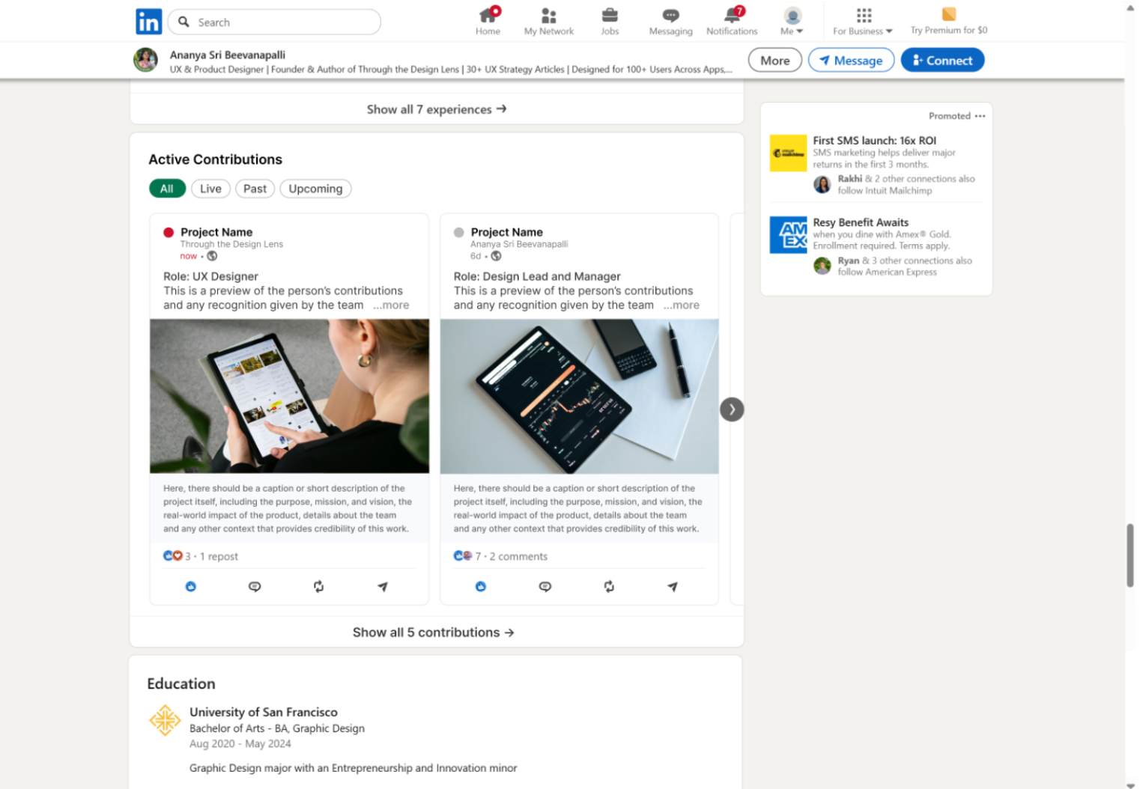Open the Jobs briefcase icon
This screenshot has height=789, width=1140.
click(610, 16)
